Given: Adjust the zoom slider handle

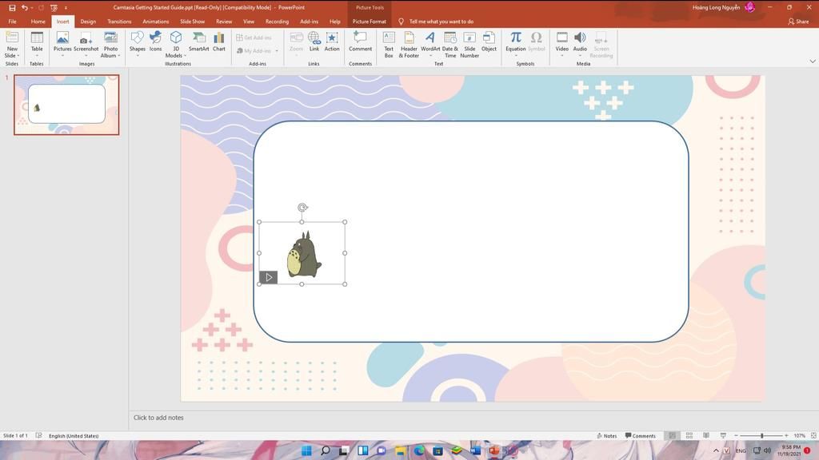Looking at the screenshot, I should click(761, 435).
